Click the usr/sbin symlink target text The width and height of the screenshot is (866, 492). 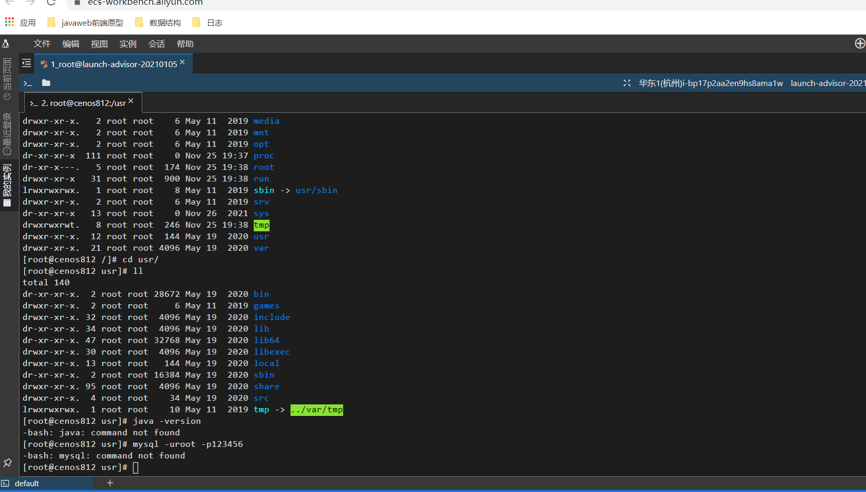tap(317, 190)
